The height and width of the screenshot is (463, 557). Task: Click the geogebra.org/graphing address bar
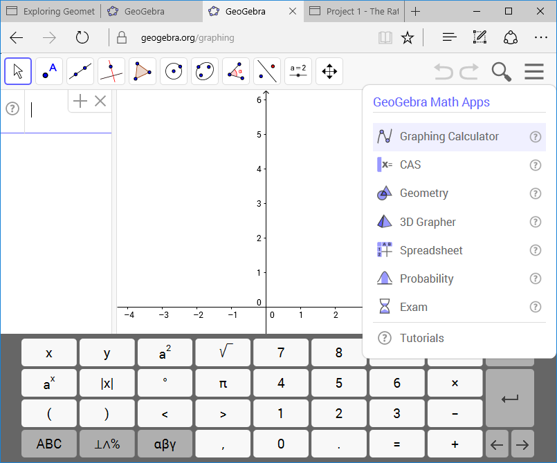[x=188, y=37]
